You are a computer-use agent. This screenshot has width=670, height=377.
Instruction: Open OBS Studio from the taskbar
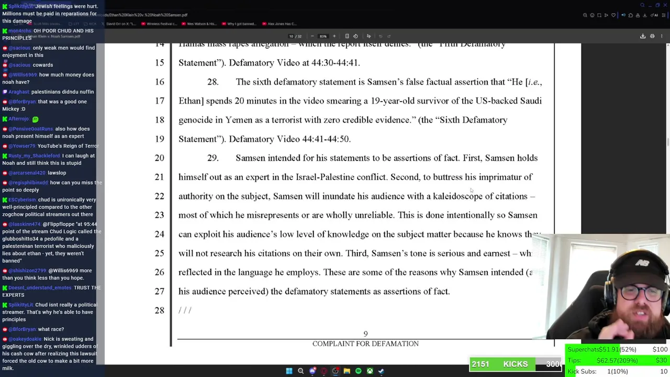point(336,371)
